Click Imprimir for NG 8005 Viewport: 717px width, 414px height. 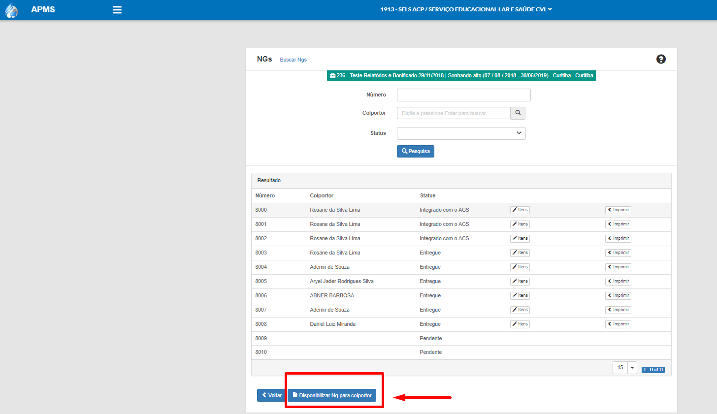tap(618, 281)
